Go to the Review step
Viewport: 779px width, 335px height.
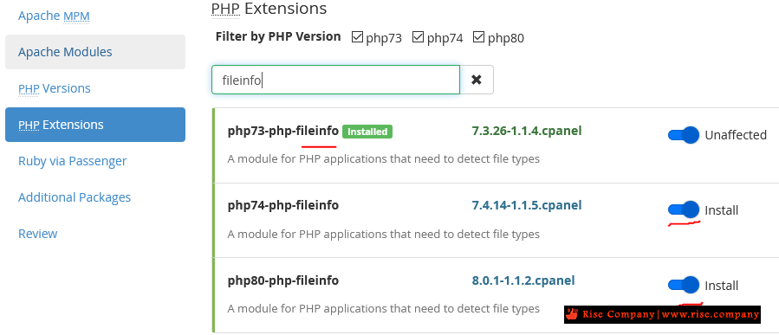(38, 233)
